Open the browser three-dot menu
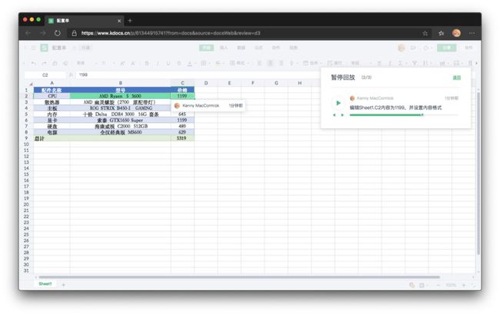 472,33
